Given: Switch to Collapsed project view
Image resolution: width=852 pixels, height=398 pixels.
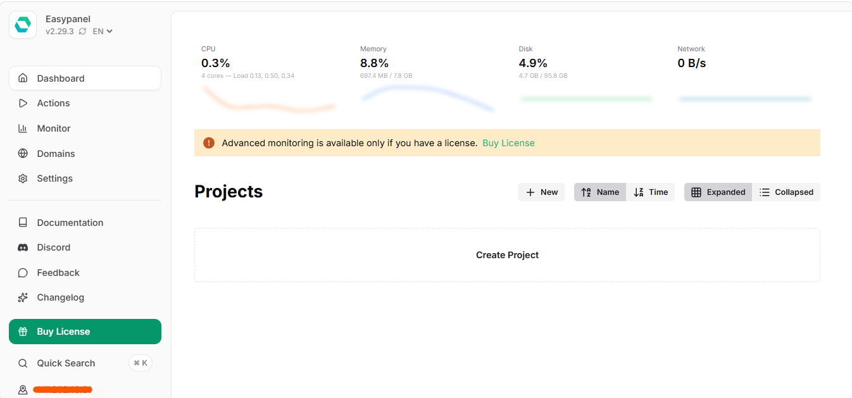Looking at the screenshot, I should 786,192.
